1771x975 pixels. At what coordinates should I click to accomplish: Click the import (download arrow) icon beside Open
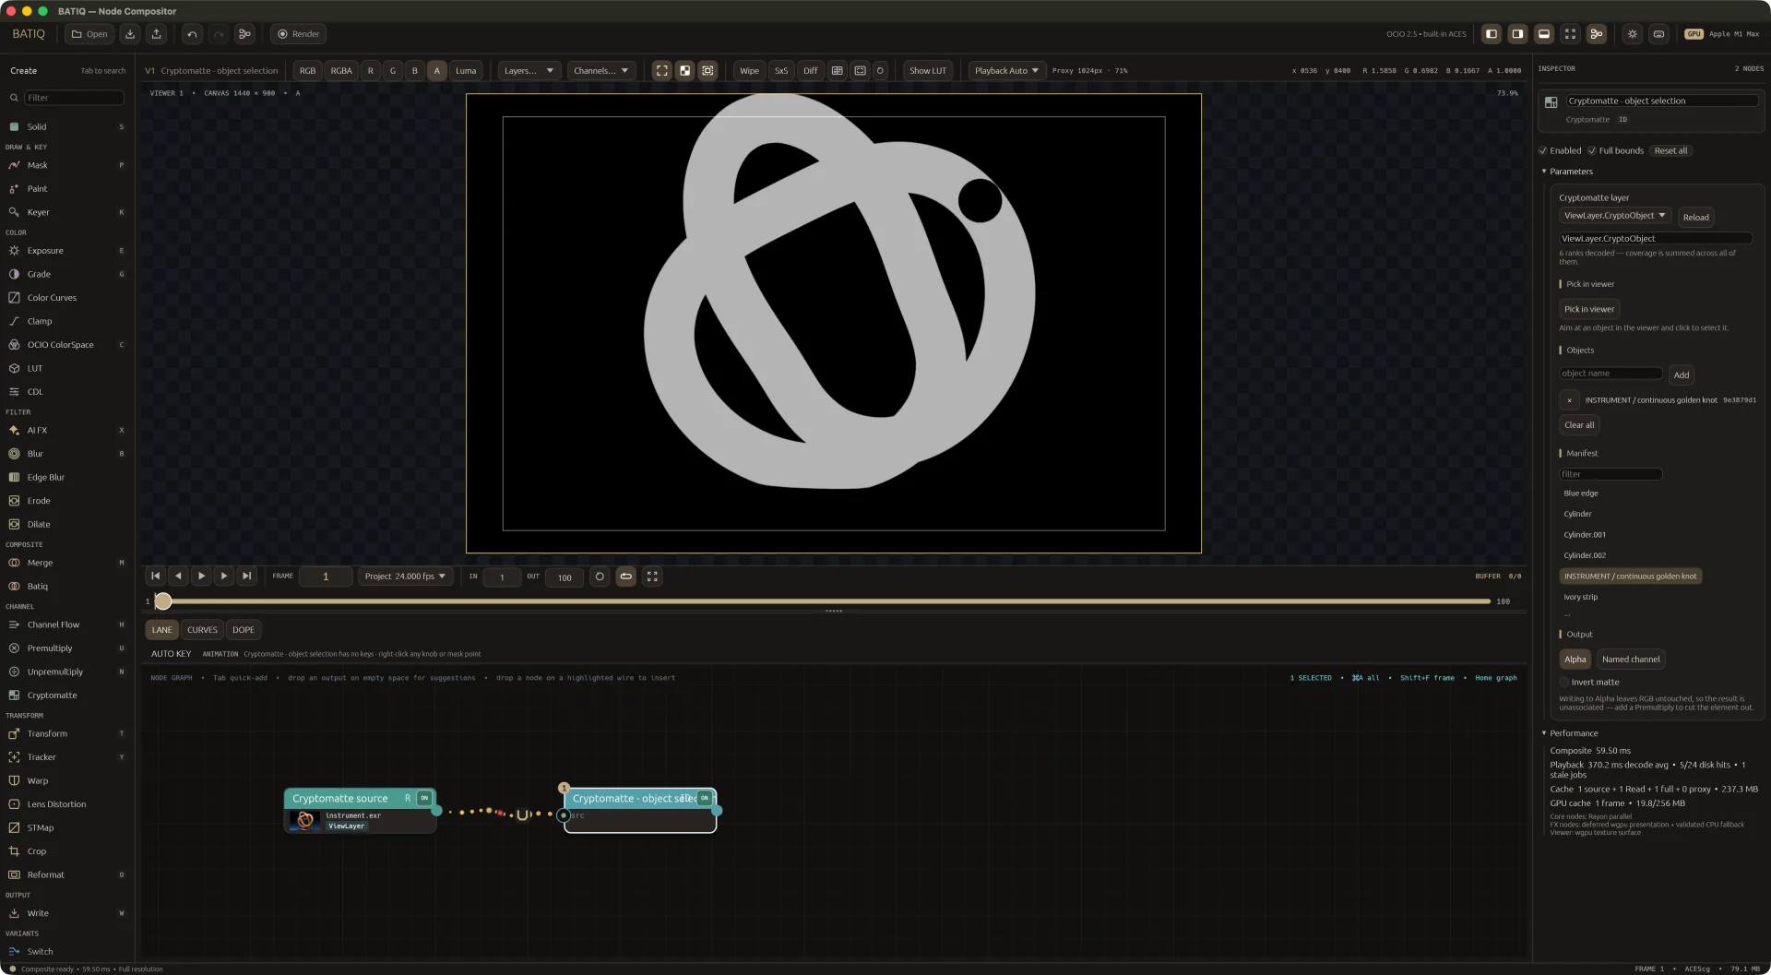(130, 34)
